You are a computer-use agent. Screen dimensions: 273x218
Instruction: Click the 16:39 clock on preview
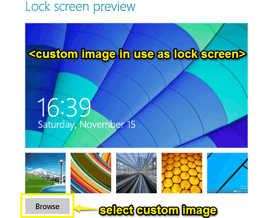(64, 107)
